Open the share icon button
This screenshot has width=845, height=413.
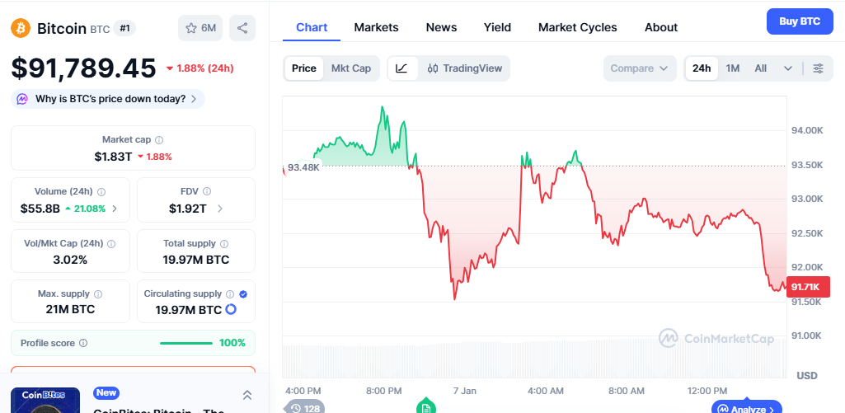[242, 28]
